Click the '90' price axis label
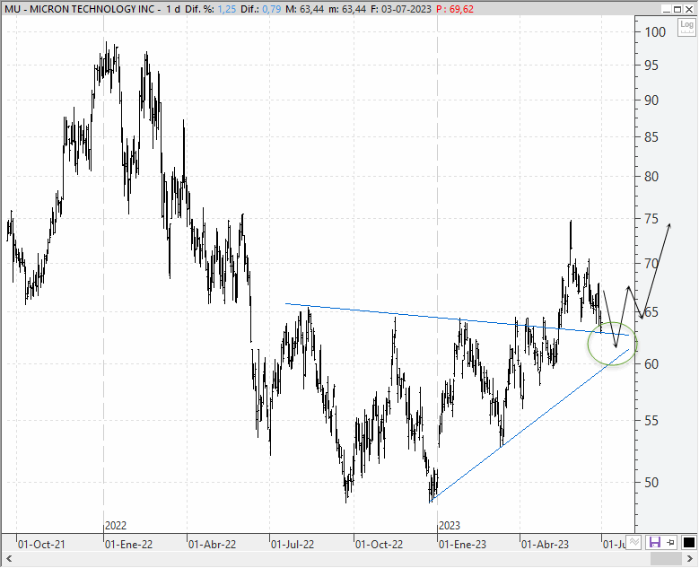Image resolution: width=699 pixels, height=568 pixels. (651, 100)
